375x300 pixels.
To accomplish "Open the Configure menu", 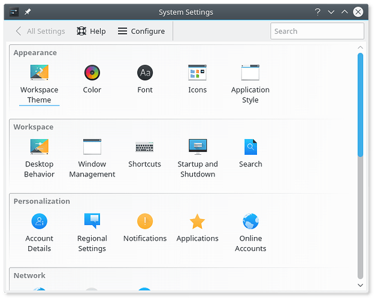I will (x=141, y=31).
